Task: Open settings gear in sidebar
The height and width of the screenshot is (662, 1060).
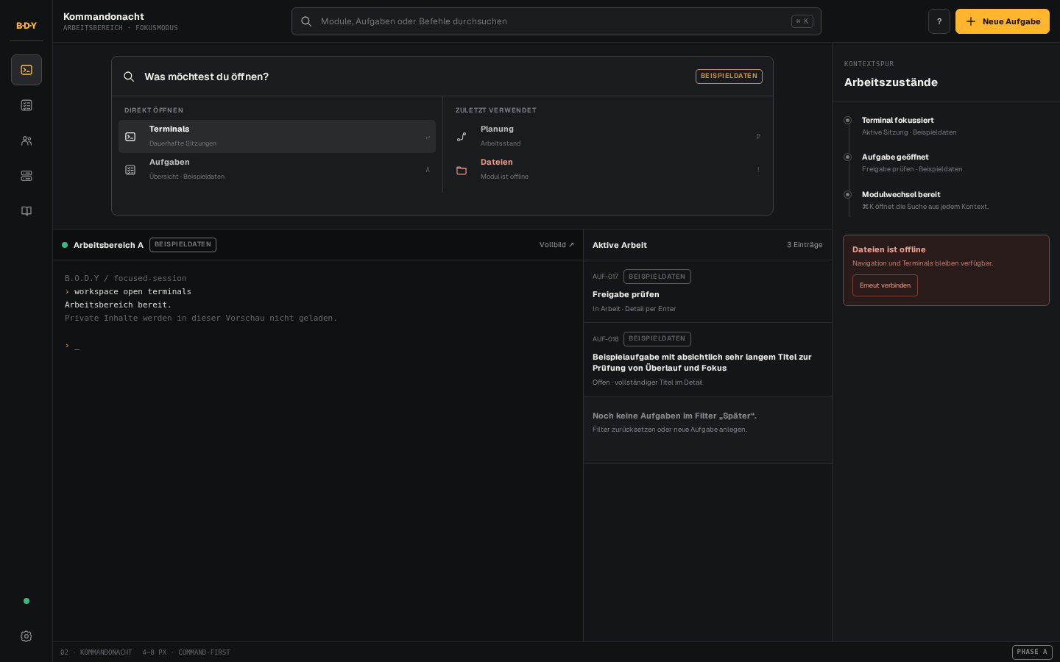Action: (x=26, y=636)
